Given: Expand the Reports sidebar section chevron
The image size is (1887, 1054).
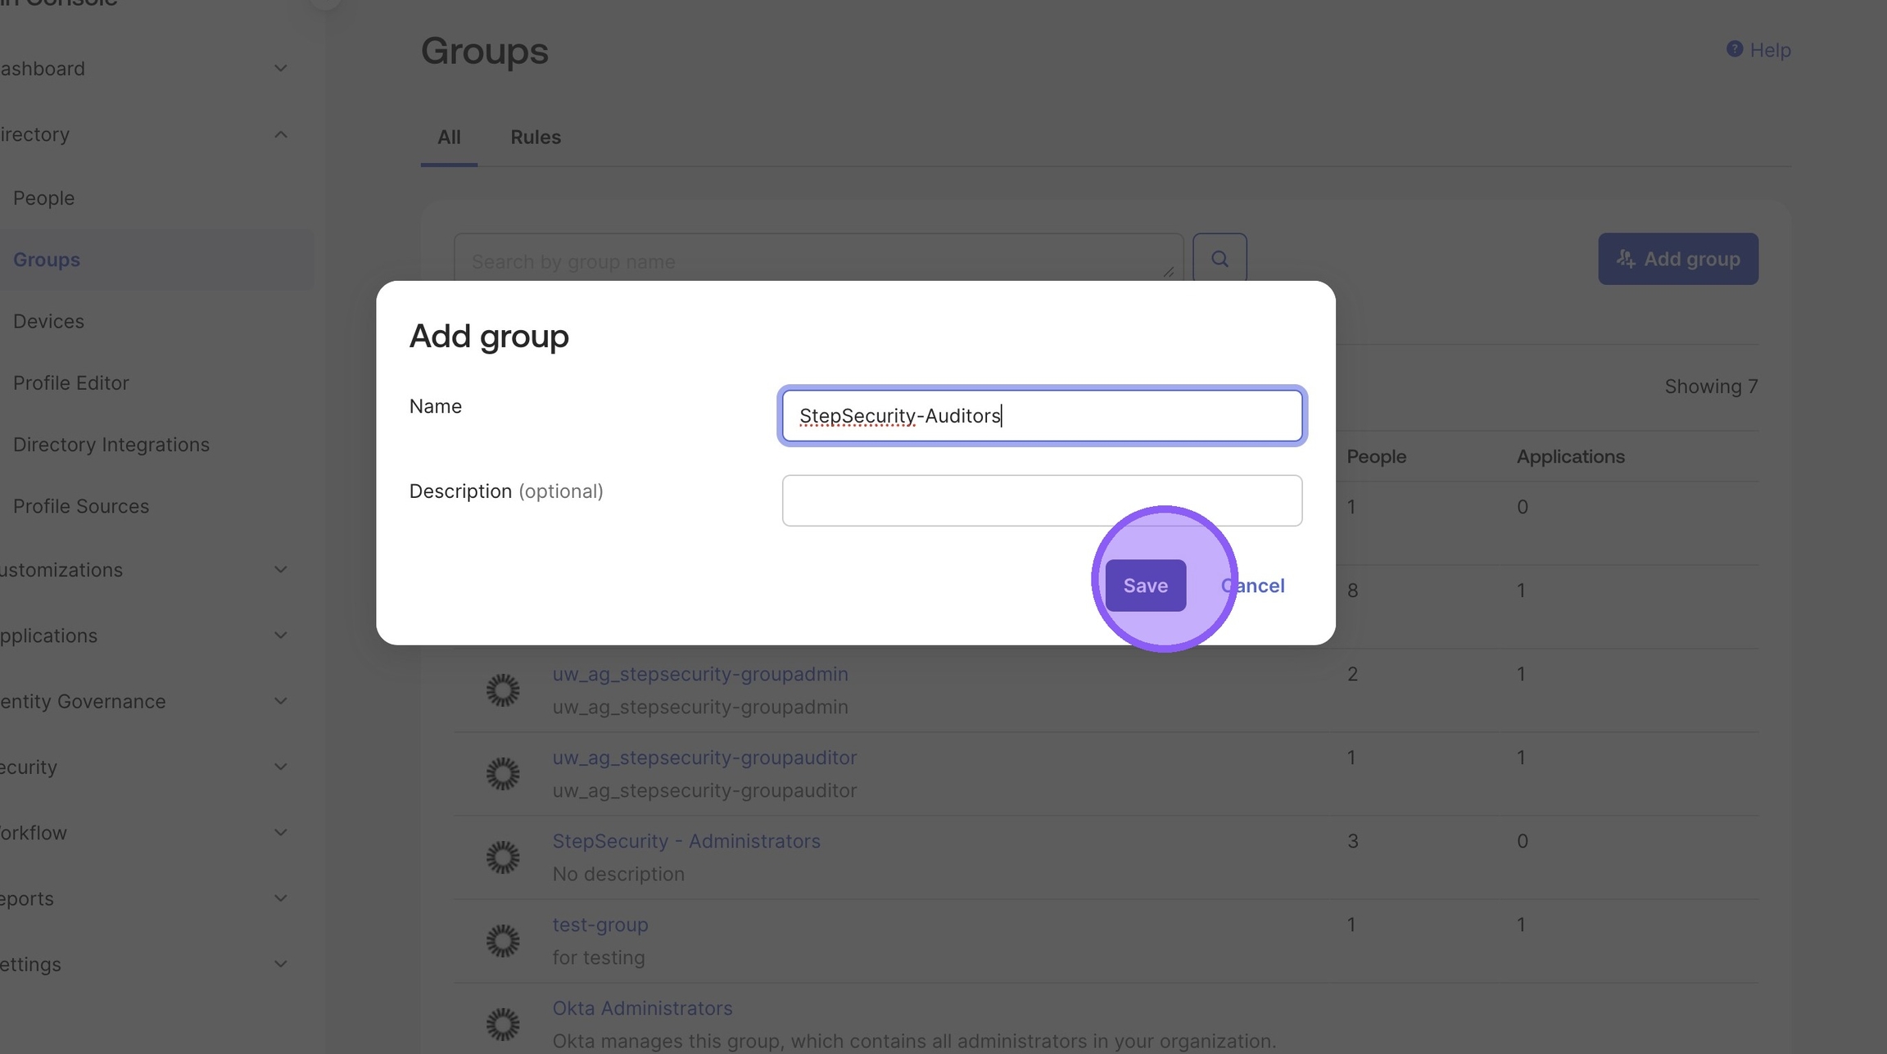Looking at the screenshot, I should [280, 898].
